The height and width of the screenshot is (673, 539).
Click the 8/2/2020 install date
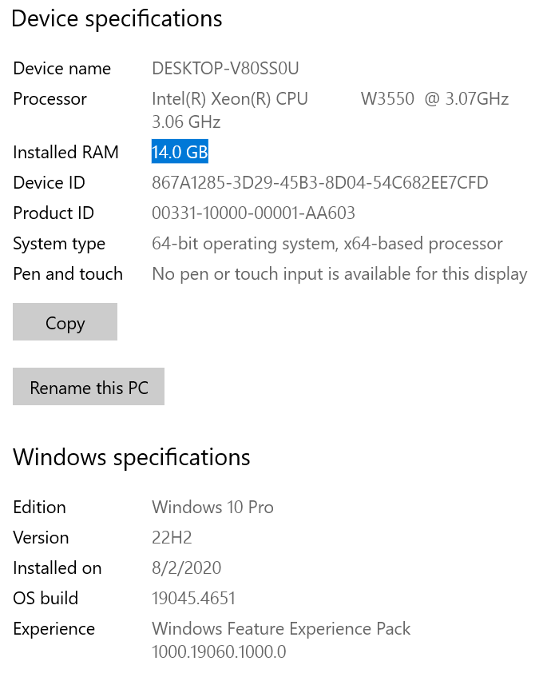186,568
